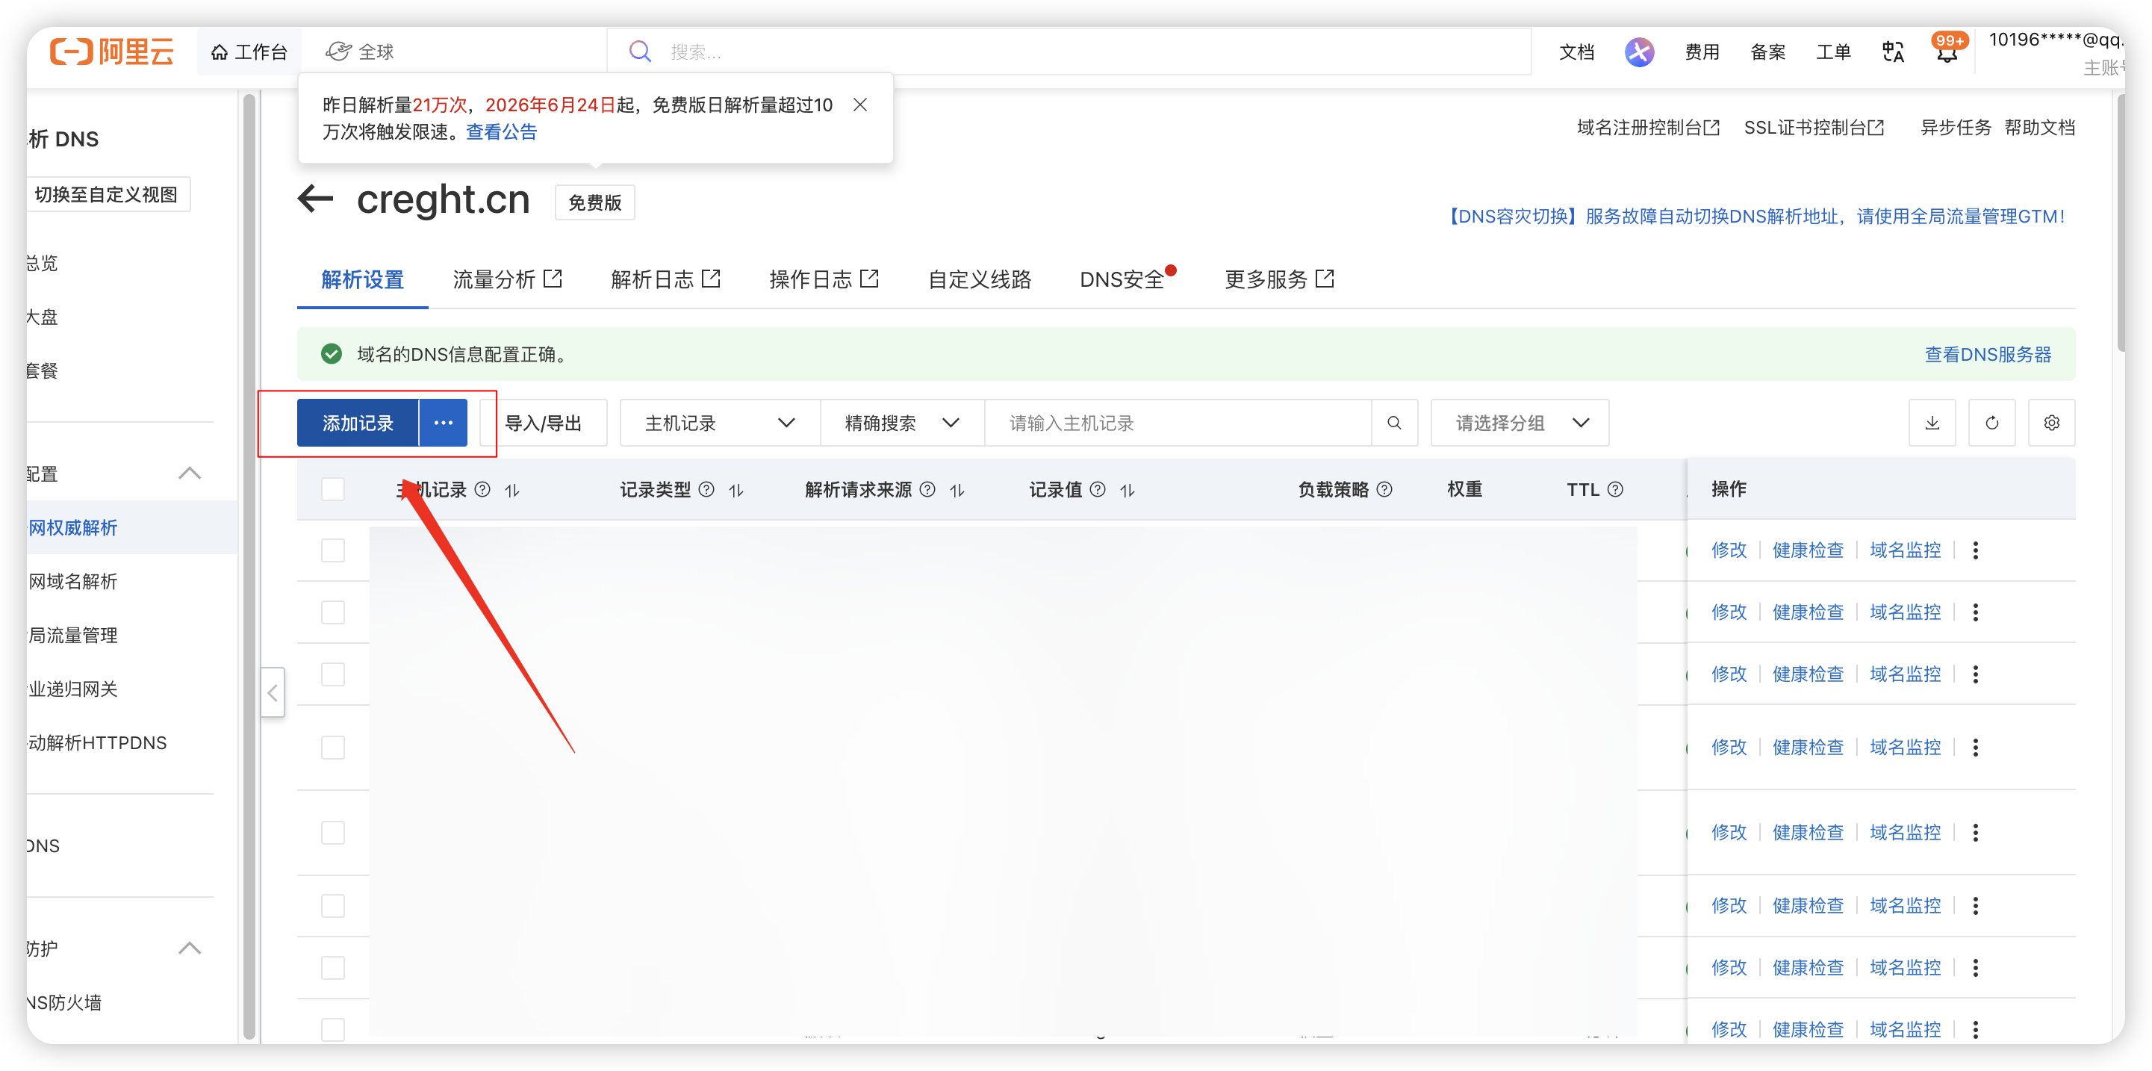Show help for 记录类型 column

[706, 488]
